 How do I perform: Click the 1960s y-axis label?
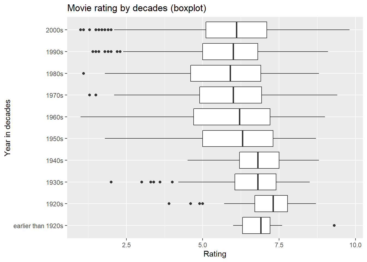pos(55,117)
